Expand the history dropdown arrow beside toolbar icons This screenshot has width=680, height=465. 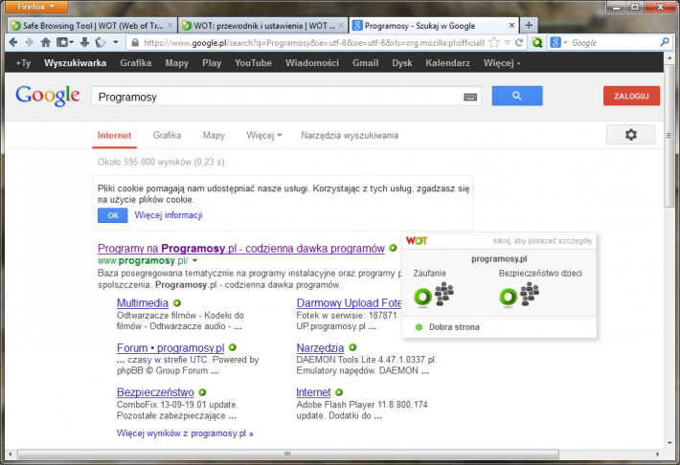coord(116,42)
